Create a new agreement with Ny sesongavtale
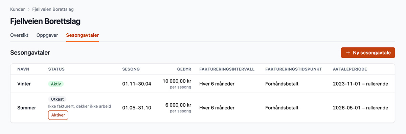 [368, 53]
